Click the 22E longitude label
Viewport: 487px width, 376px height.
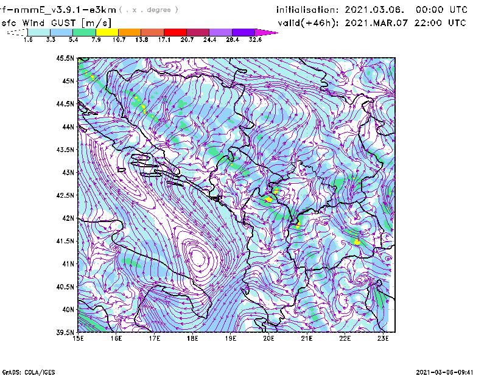[345, 338]
